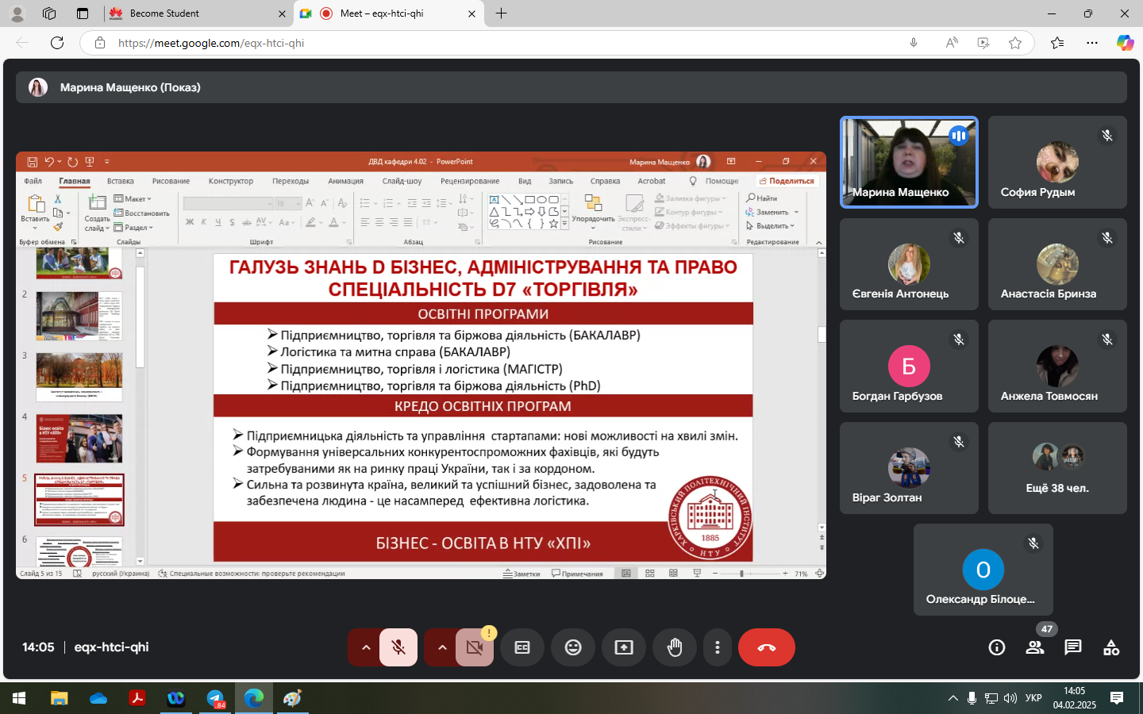Select slide 3 thumbnail

[x=79, y=377]
